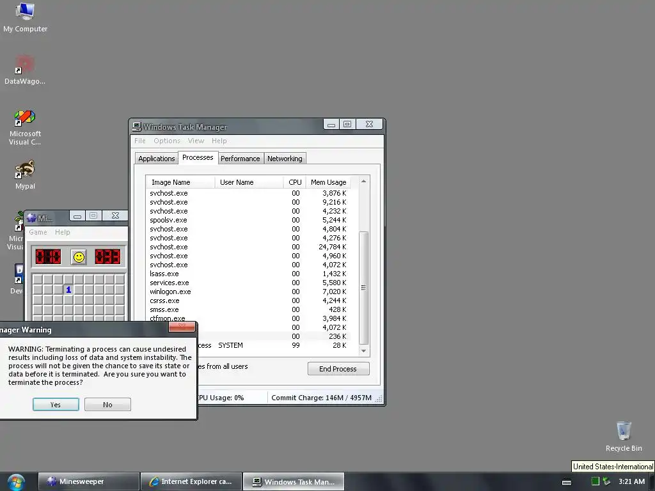Viewport: 655px width, 491px height.
Task: Click the Minesweeper smiley face button
Action: 79,257
